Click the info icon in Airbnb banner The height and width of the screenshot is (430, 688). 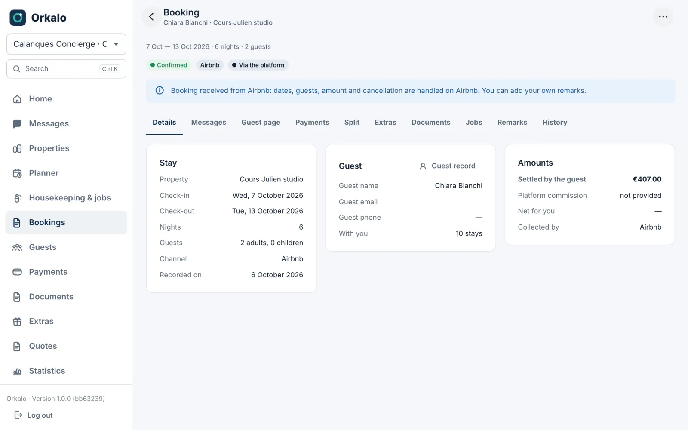tap(160, 90)
